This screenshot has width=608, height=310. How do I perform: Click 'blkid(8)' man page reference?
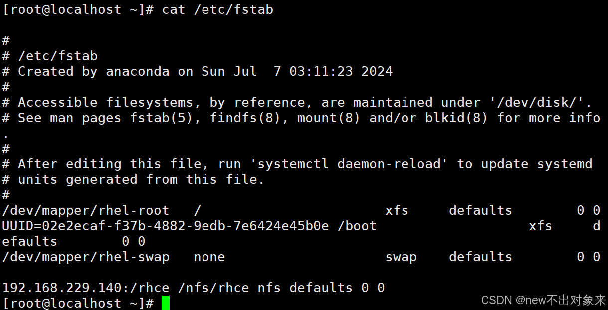[x=456, y=118]
